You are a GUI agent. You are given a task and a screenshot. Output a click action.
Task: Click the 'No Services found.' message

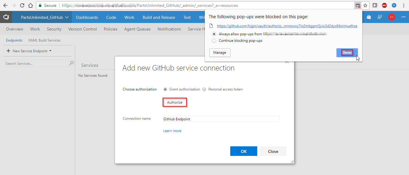tap(93, 76)
